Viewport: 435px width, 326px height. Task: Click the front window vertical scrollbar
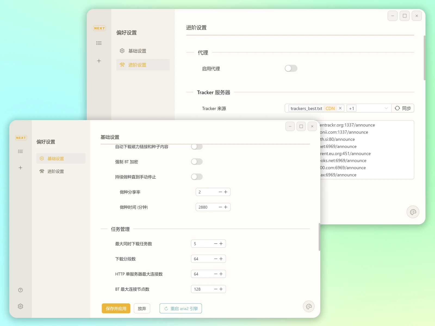pos(319,237)
